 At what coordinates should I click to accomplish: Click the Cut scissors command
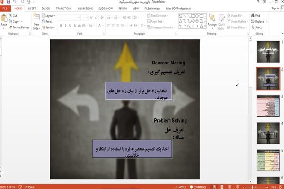click(13, 16)
